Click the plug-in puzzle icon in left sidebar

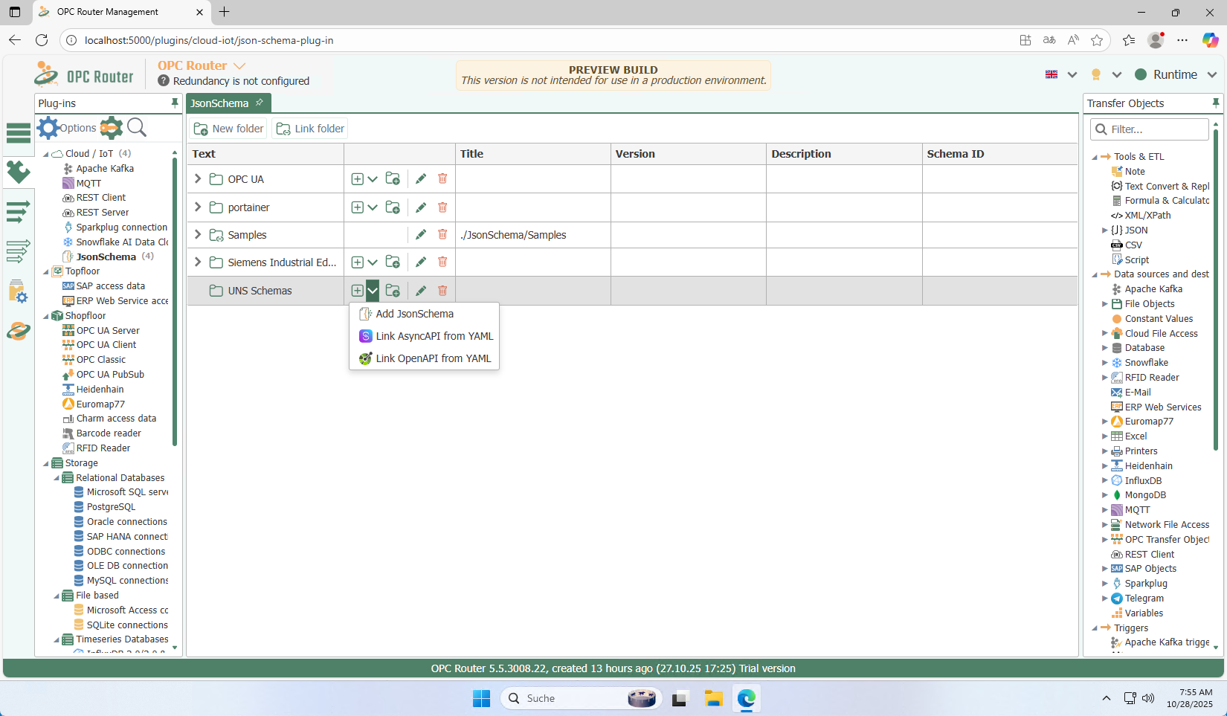pyautogui.click(x=19, y=172)
